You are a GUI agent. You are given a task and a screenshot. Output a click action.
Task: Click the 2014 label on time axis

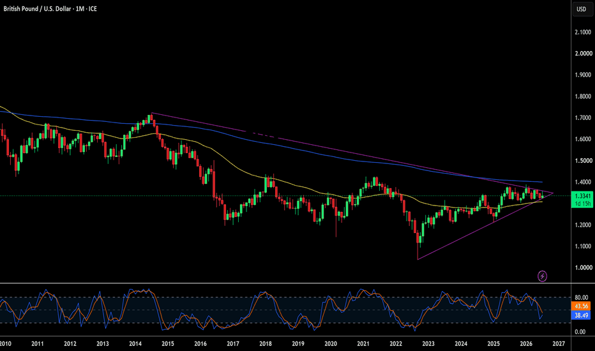pos(135,344)
